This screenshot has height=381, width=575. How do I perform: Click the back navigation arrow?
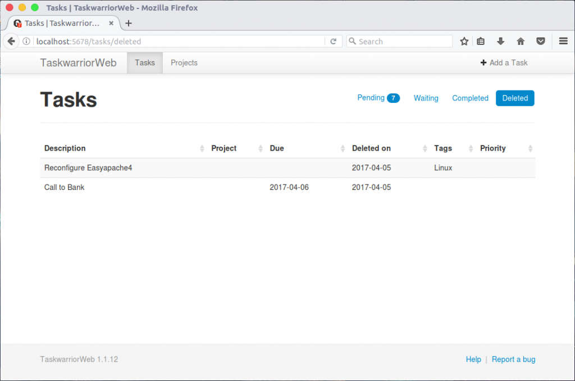tap(11, 41)
